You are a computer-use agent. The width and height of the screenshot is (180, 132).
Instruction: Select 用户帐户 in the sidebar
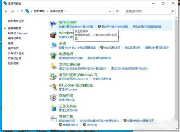(x=13, y=48)
